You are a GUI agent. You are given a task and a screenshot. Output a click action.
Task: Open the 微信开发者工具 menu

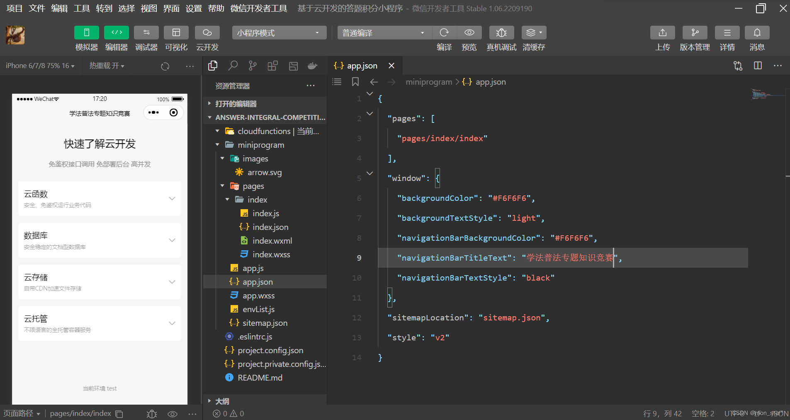tap(259, 8)
